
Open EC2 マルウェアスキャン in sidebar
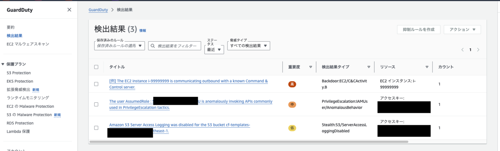tap(28, 44)
